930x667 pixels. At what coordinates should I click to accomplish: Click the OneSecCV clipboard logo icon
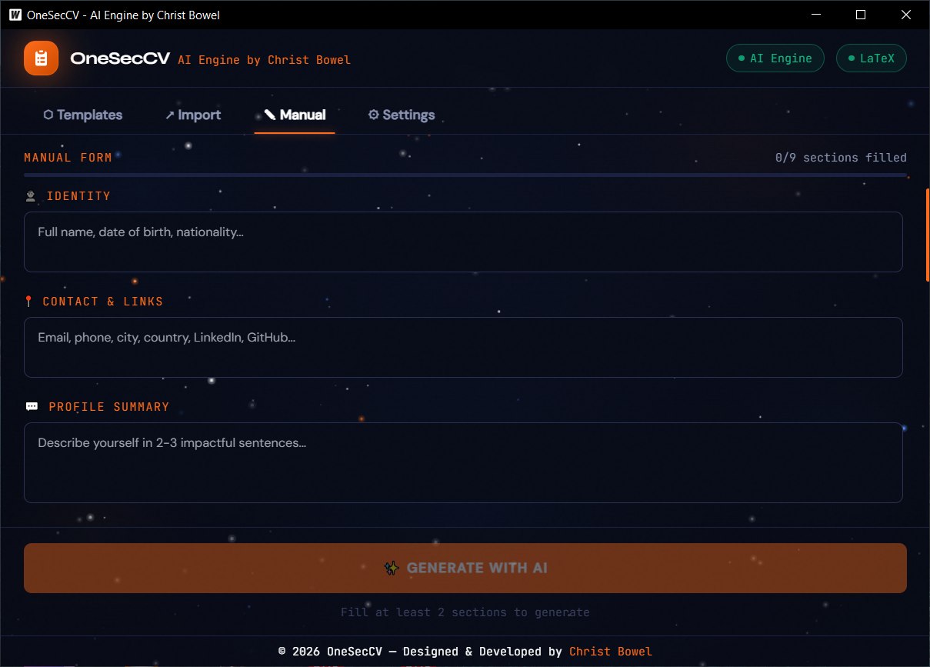coord(41,57)
